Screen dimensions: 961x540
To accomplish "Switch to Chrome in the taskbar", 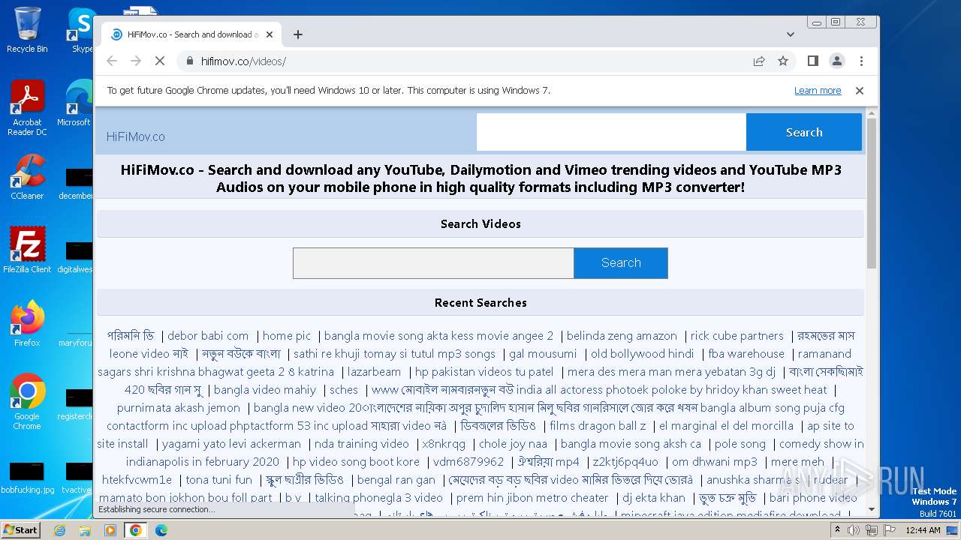I will pyautogui.click(x=136, y=530).
